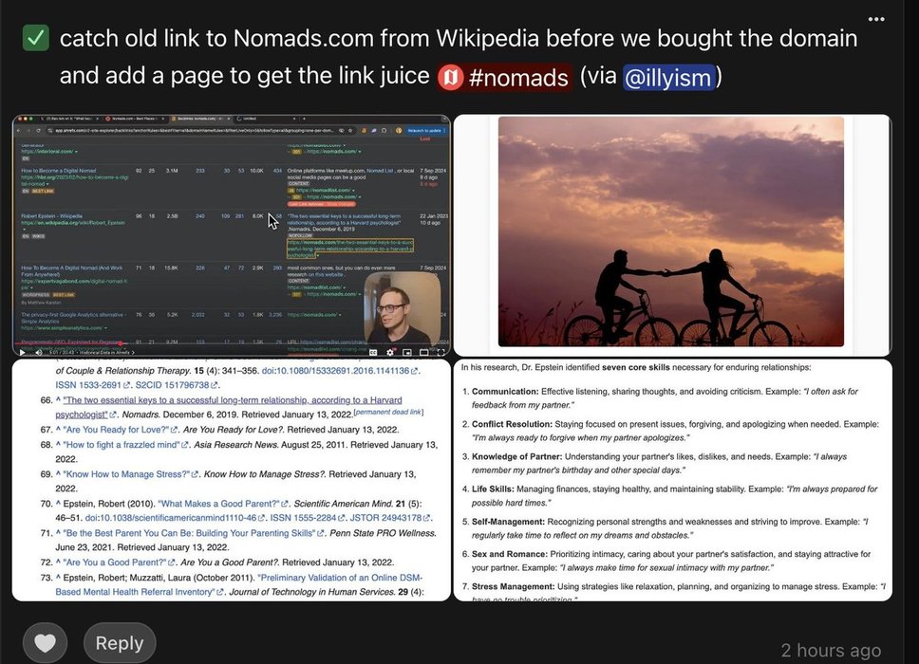The width and height of the screenshot is (919, 664).
Task: Open a new tab with the plus icon
Action: 304,119
